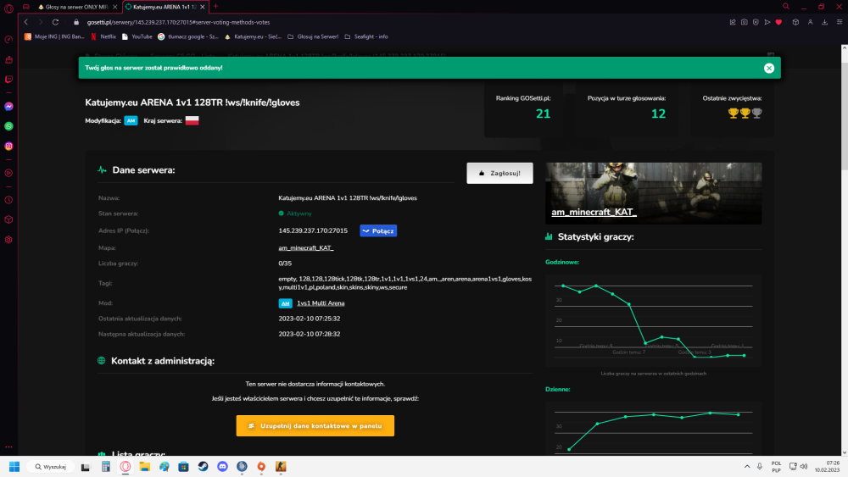Open Messenger in the sidebar
848x477 pixels.
tap(8, 107)
